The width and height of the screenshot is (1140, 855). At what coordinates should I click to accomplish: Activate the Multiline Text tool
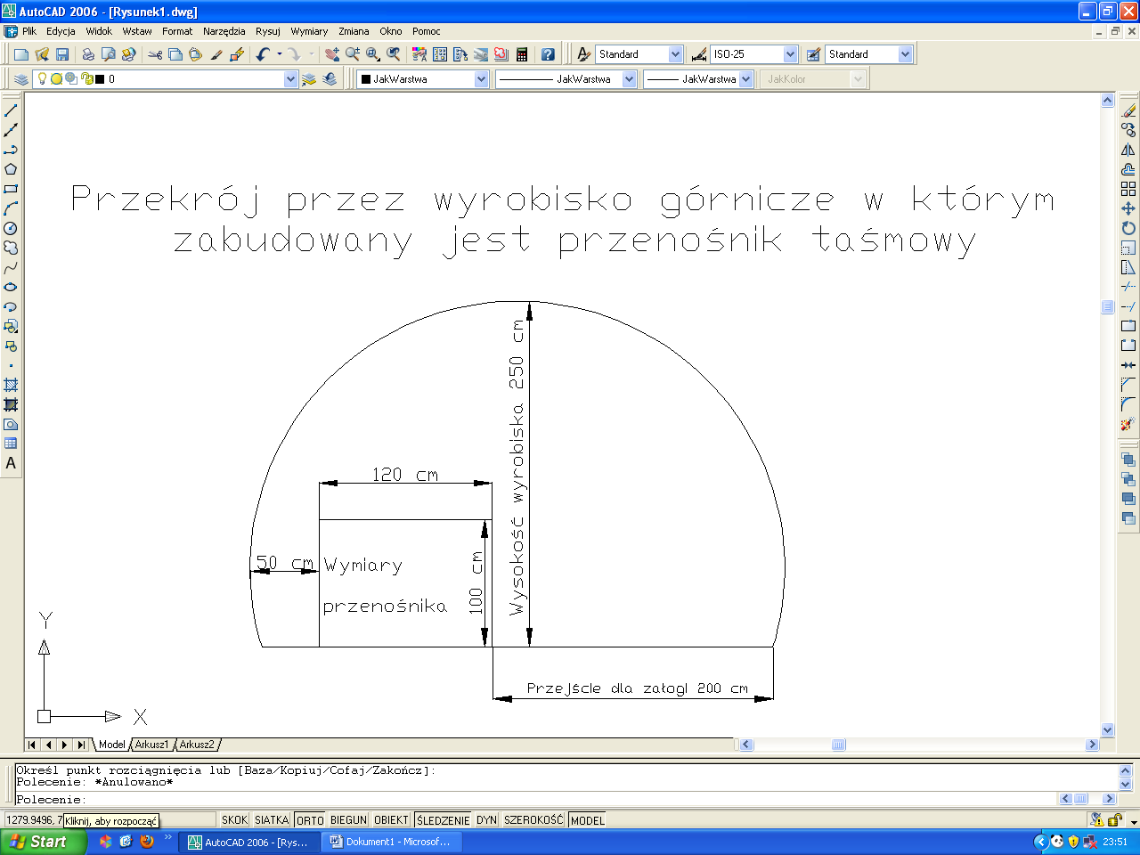tap(11, 463)
